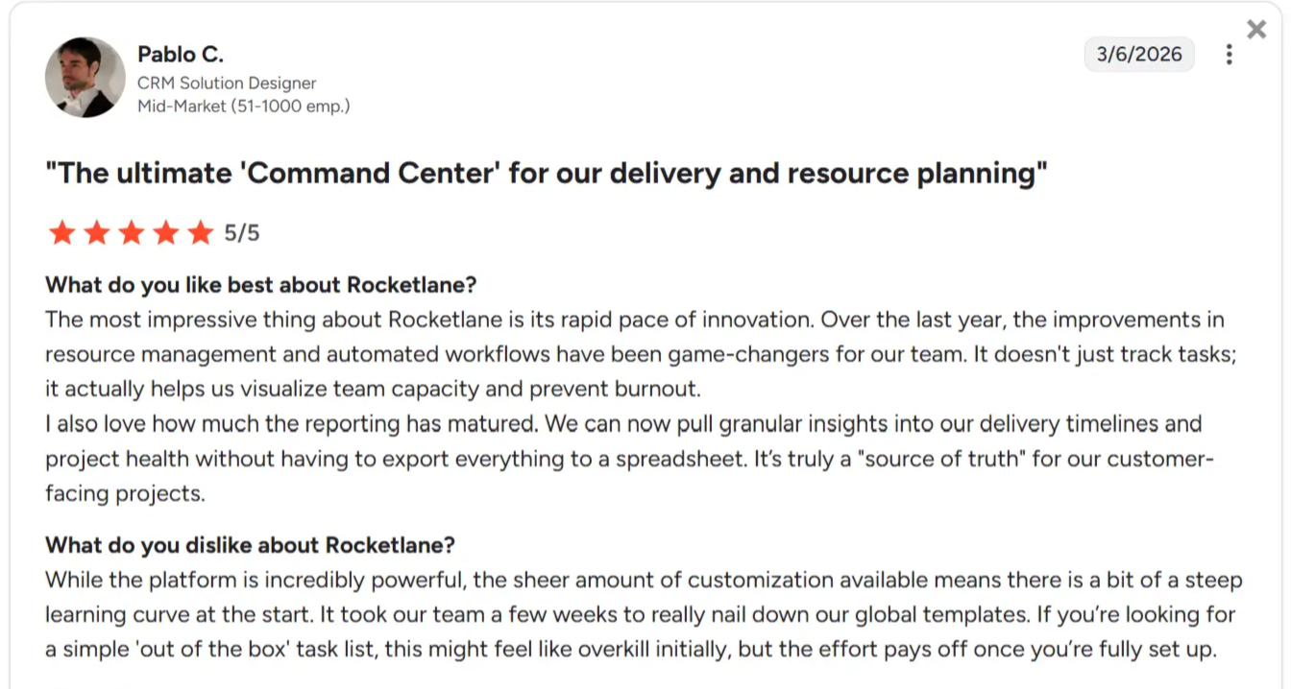Viewport: 1291px width, 689px height.
Task: Click the 5/5 rating score text
Action: tap(242, 233)
